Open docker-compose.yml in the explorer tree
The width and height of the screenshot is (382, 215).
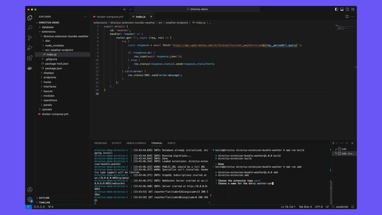55,114
